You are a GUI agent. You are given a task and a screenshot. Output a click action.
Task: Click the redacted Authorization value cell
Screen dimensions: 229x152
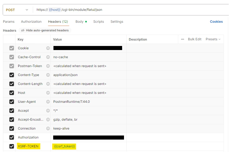[x=88, y=137]
